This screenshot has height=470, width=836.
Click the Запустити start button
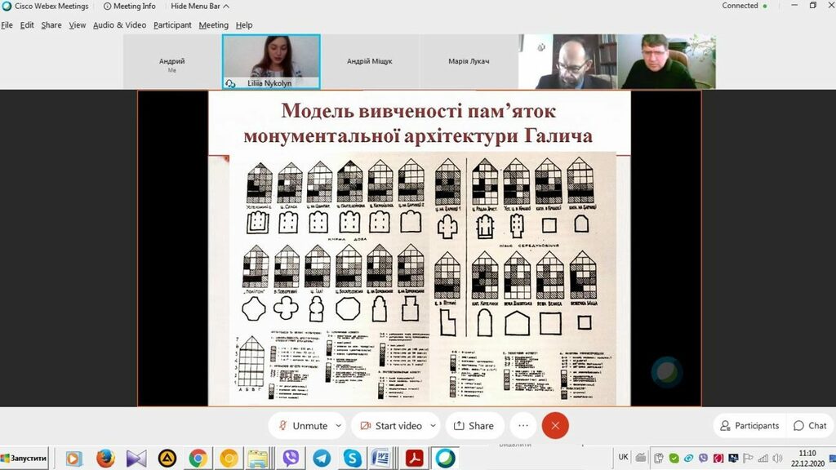24,459
